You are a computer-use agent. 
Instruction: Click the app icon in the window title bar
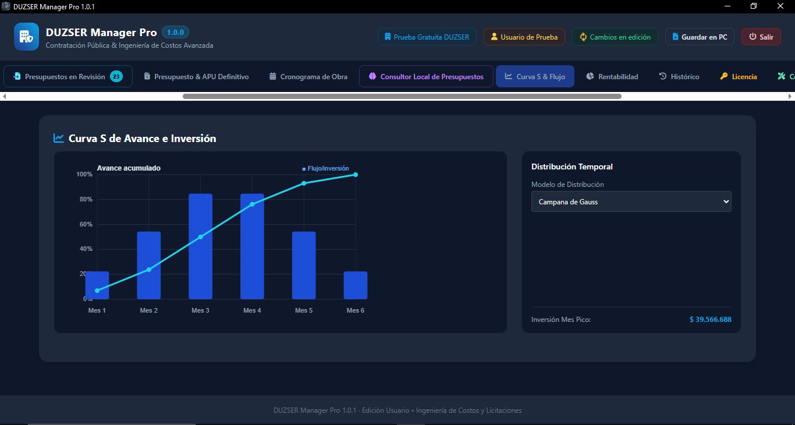click(6, 6)
